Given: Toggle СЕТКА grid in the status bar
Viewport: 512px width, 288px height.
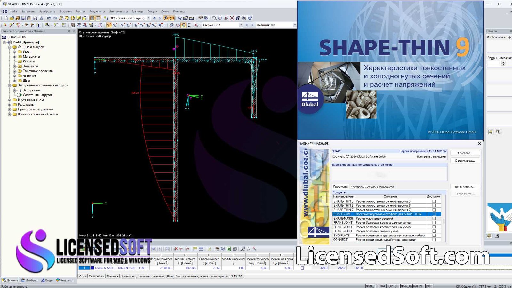Looking at the screenshot, I should (380, 286).
